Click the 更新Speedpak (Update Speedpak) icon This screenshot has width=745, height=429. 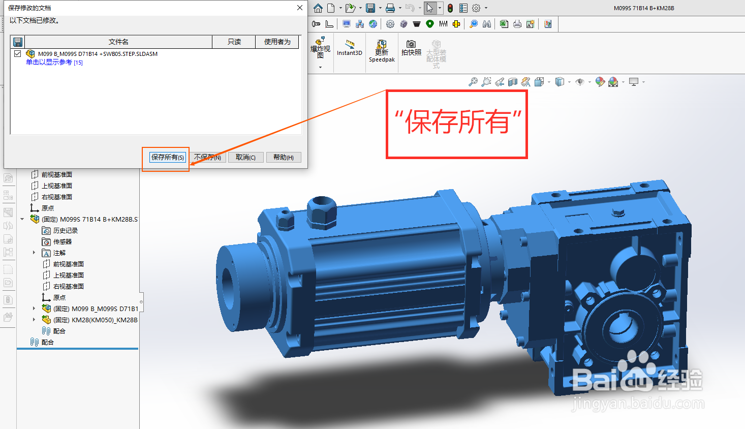tap(381, 49)
